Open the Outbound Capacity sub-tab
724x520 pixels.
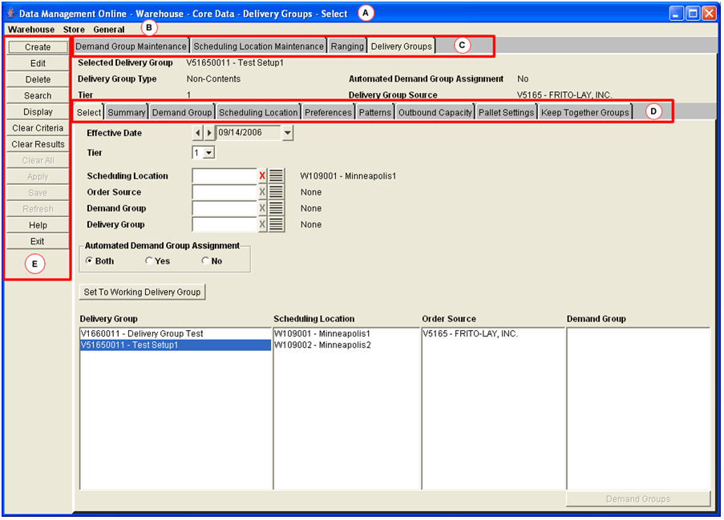click(x=435, y=112)
